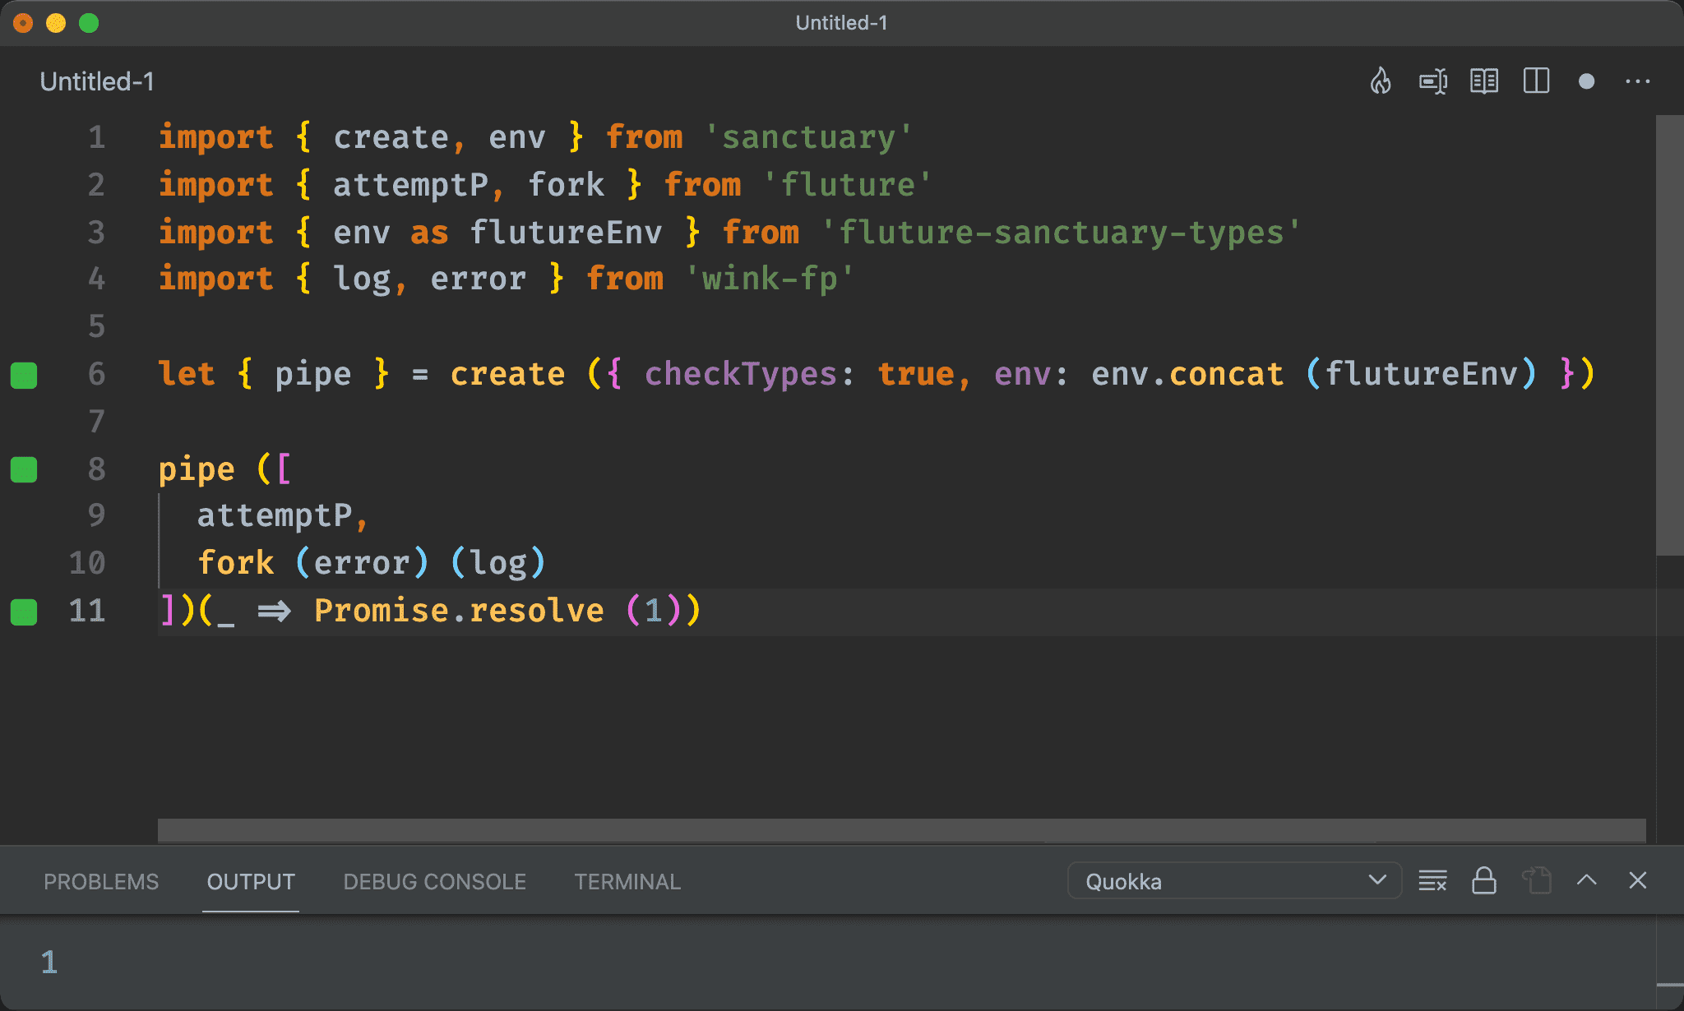Viewport: 1684px width, 1011px height.
Task: Click the editor vertical scrollbar thumb
Action: [1669, 335]
